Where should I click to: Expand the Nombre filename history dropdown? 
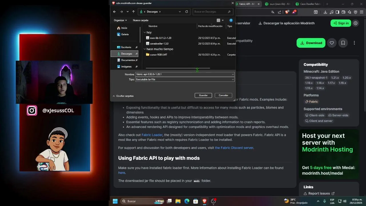click(233, 74)
